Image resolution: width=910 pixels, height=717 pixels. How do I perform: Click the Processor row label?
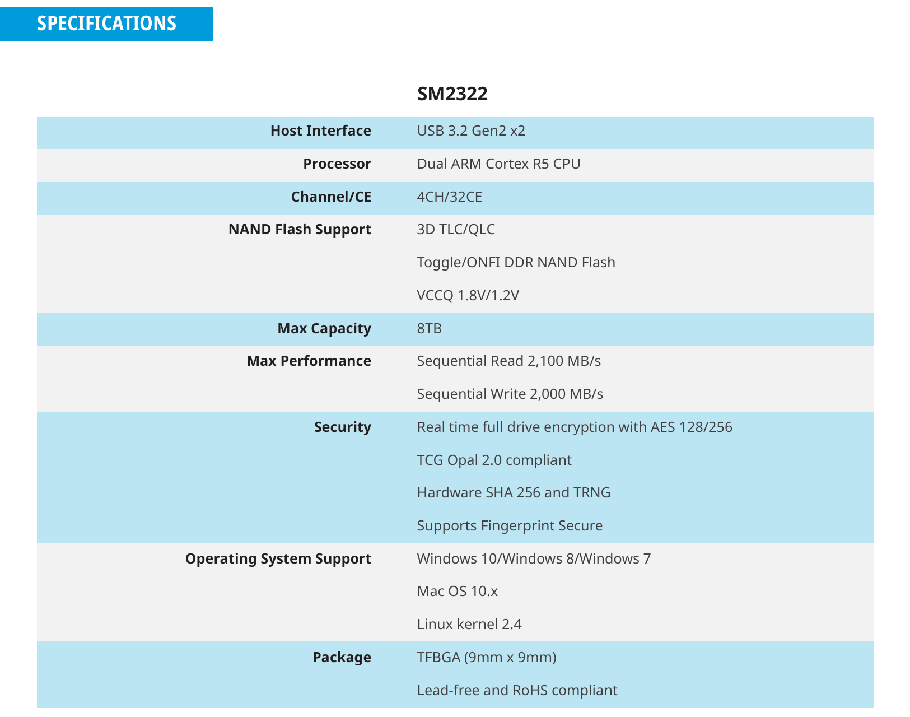337,164
